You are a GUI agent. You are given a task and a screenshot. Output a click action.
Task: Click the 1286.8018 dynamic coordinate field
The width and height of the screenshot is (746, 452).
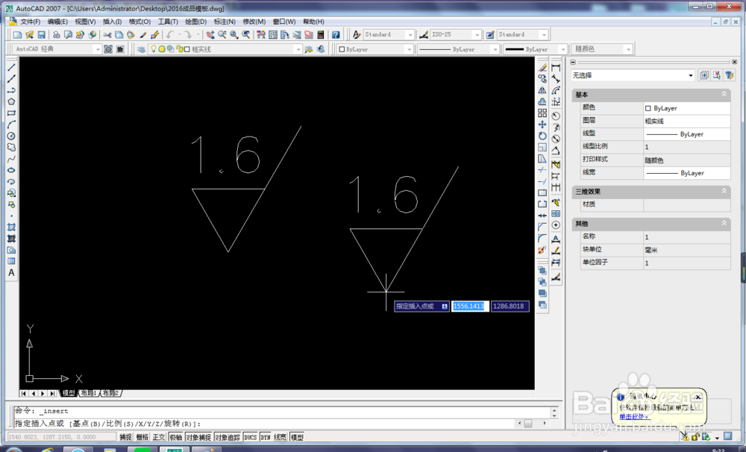click(510, 306)
